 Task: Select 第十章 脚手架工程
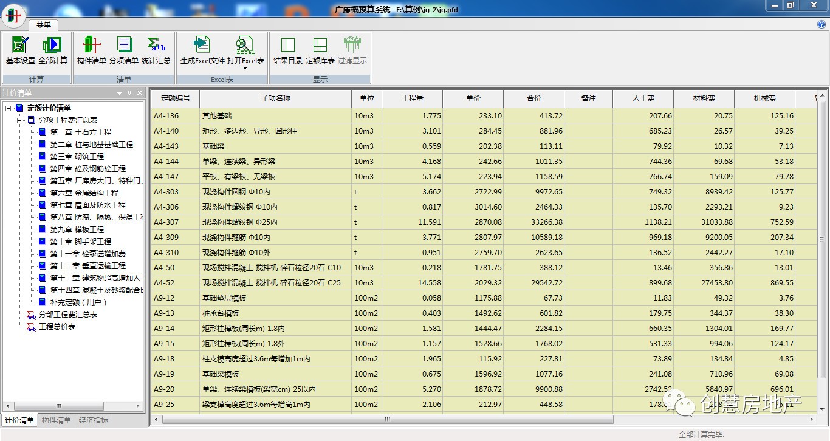(x=80, y=242)
